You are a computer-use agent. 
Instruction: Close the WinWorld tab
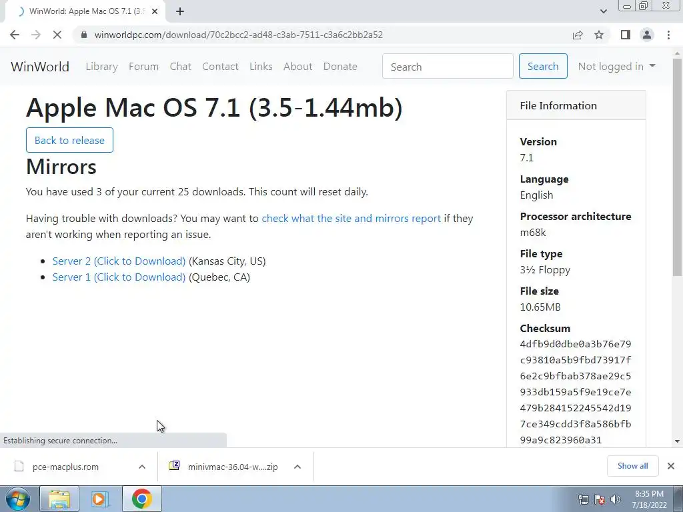pyautogui.click(x=154, y=11)
